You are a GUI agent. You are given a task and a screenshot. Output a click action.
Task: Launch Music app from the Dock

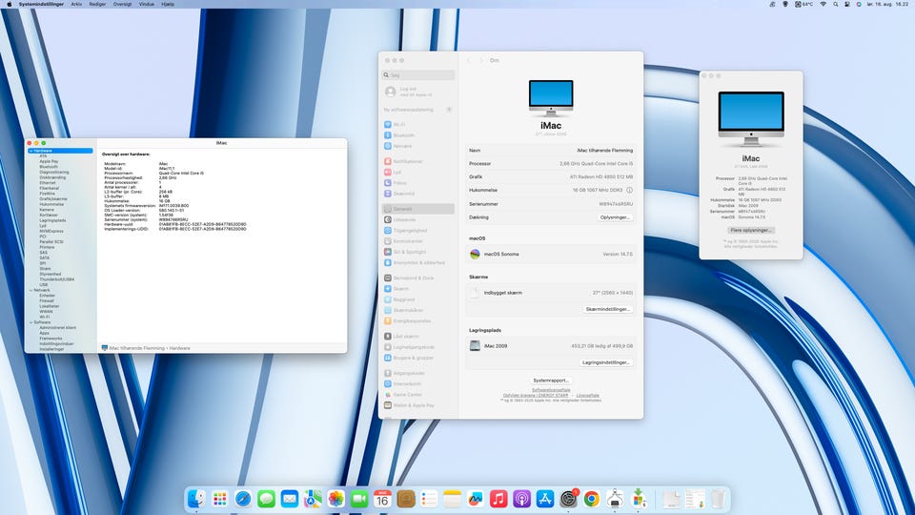point(498,498)
